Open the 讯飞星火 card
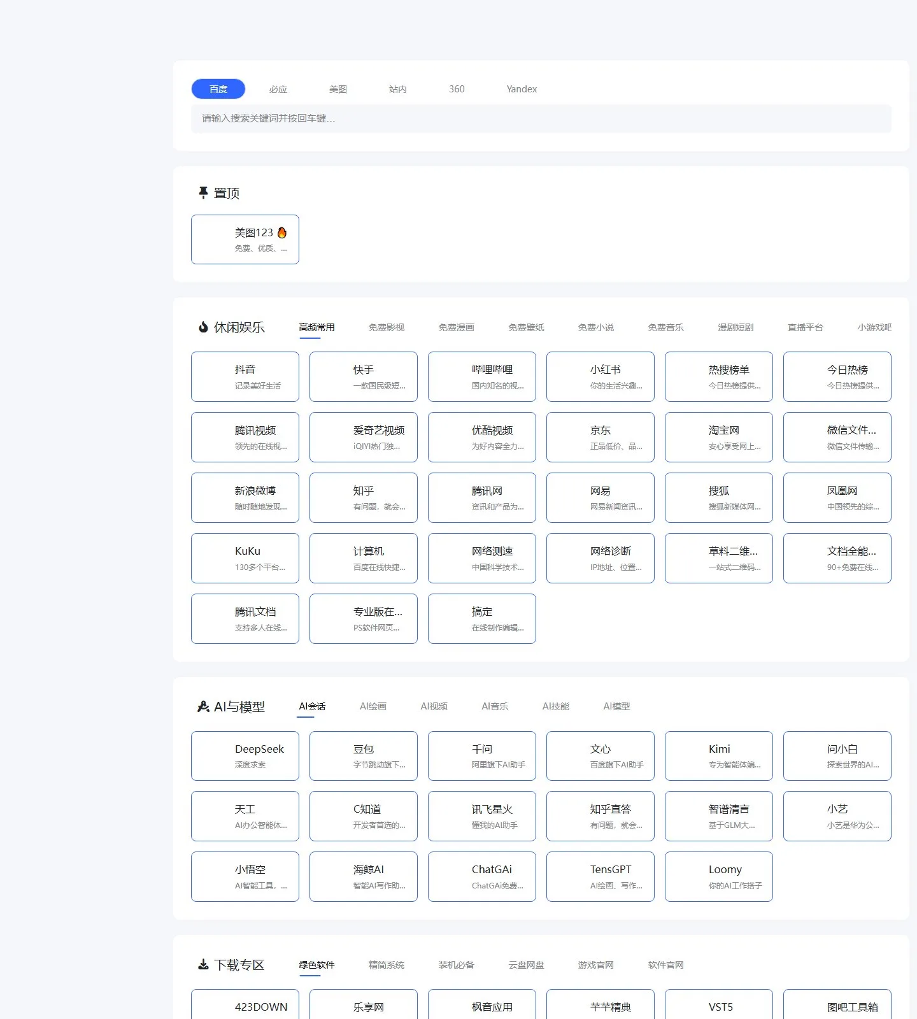 click(x=482, y=816)
